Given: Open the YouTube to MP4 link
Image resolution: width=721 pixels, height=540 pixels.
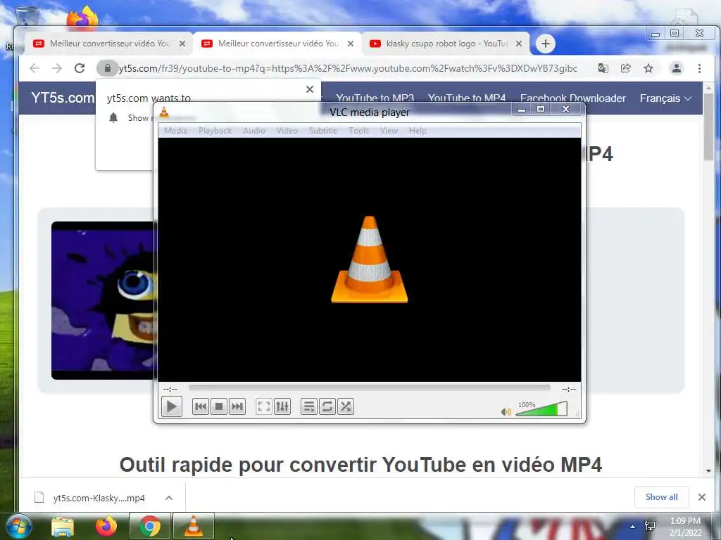Looking at the screenshot, I should pyautogui.click(x=467, y=98).
